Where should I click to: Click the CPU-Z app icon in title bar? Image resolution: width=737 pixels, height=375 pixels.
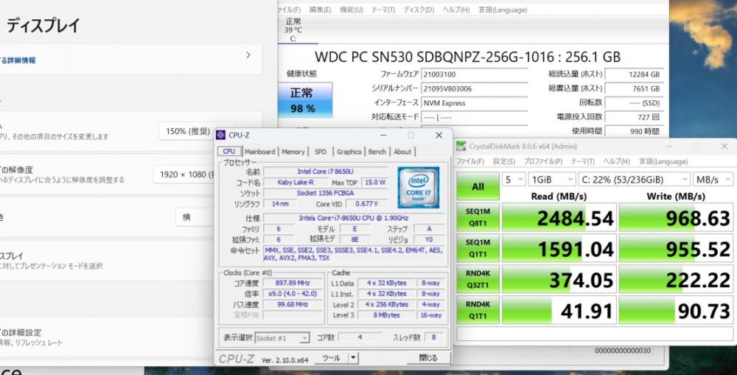pos(220,136)
